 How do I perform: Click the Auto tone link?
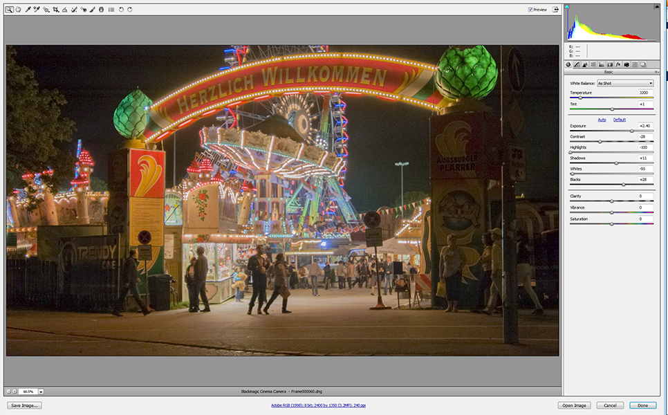point(602,120)
